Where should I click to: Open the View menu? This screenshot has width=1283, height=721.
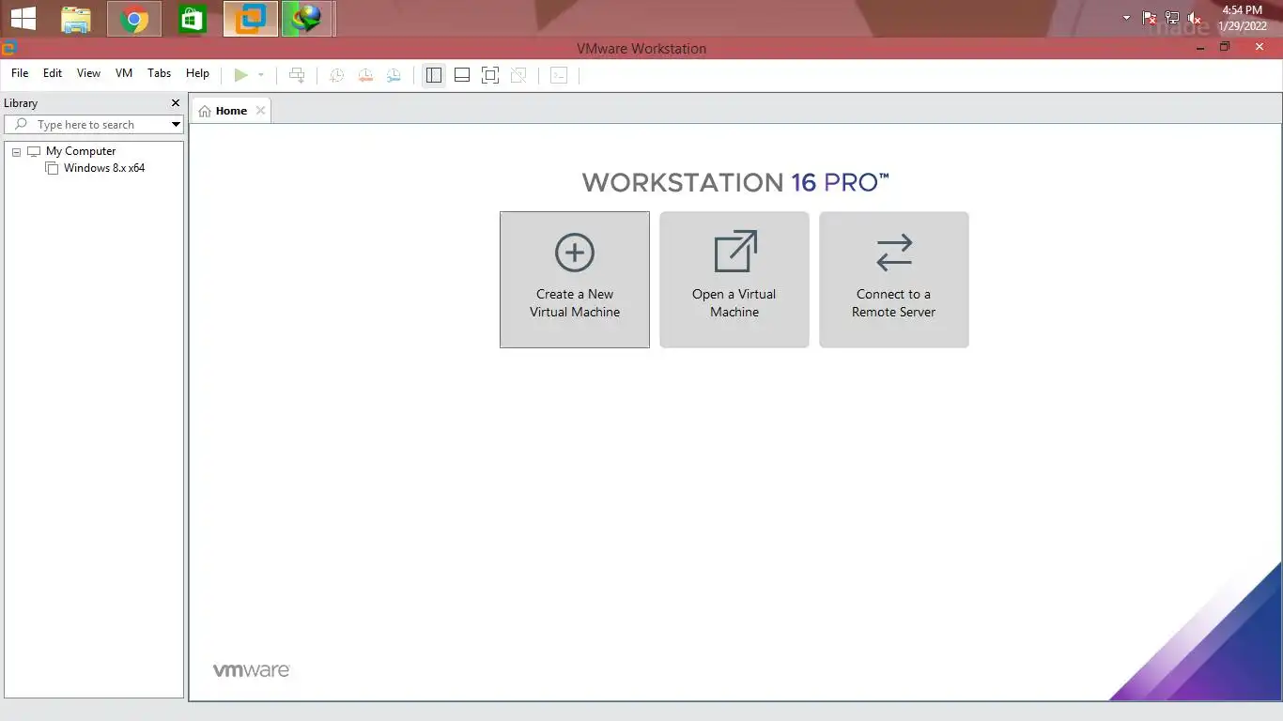[88, 73]
